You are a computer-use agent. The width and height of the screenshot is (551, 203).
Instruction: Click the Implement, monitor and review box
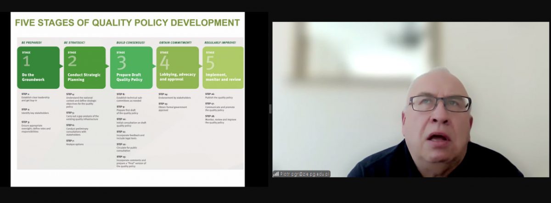(x=223, y=67)
